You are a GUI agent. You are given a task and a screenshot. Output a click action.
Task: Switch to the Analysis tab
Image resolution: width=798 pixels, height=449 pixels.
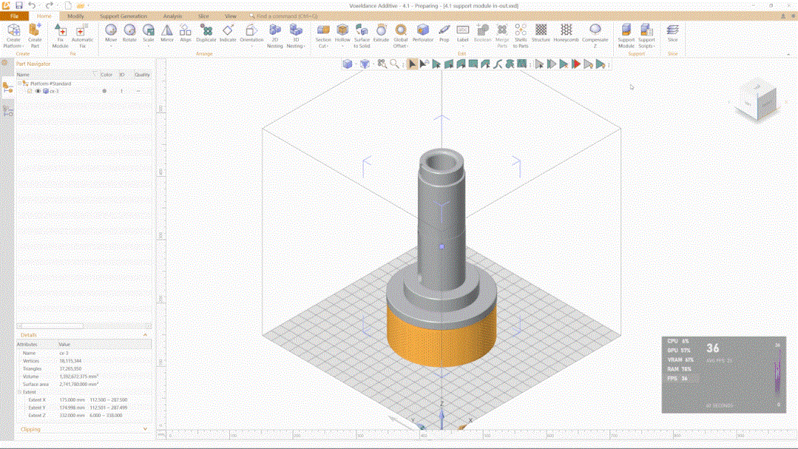(172, 16)
